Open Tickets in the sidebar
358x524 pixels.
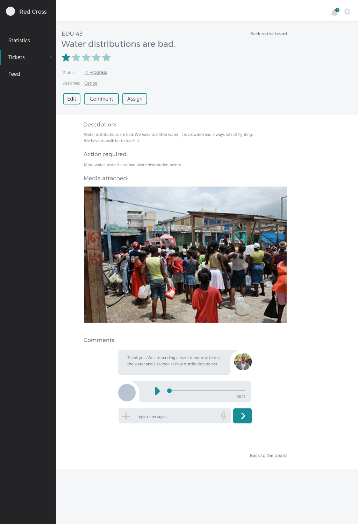16,57
